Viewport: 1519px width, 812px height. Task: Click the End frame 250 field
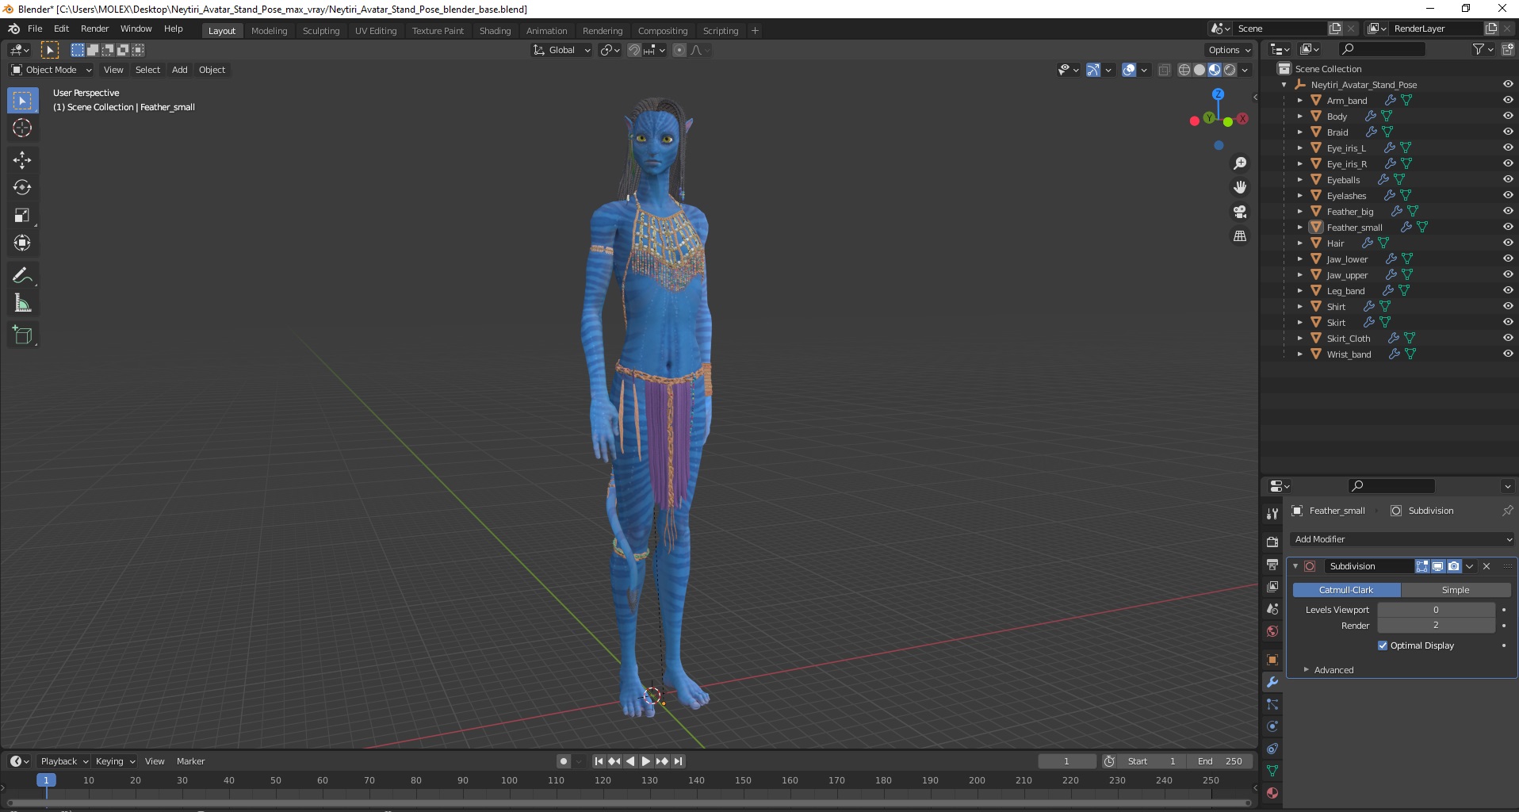coord(1220,761)
